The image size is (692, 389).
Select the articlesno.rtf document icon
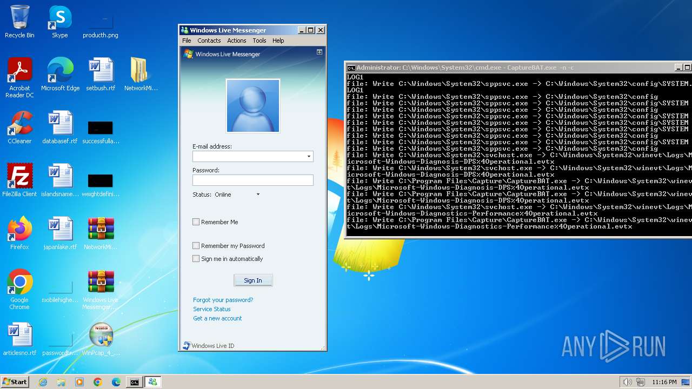tap(19, 339)
